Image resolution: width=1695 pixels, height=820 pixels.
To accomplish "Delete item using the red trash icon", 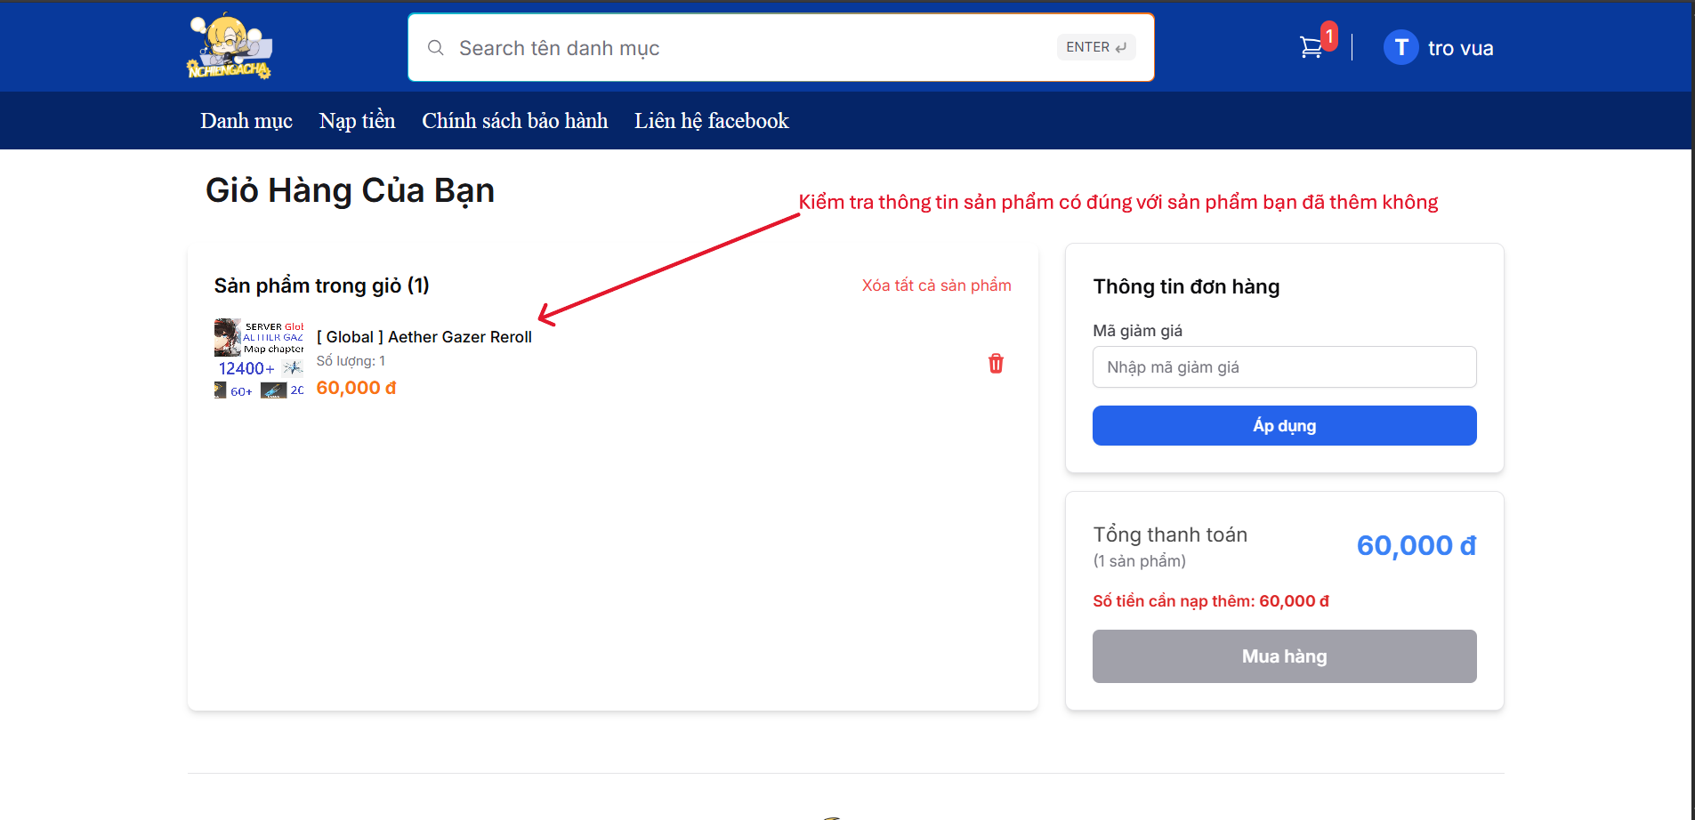I will (x=996, y=364).
